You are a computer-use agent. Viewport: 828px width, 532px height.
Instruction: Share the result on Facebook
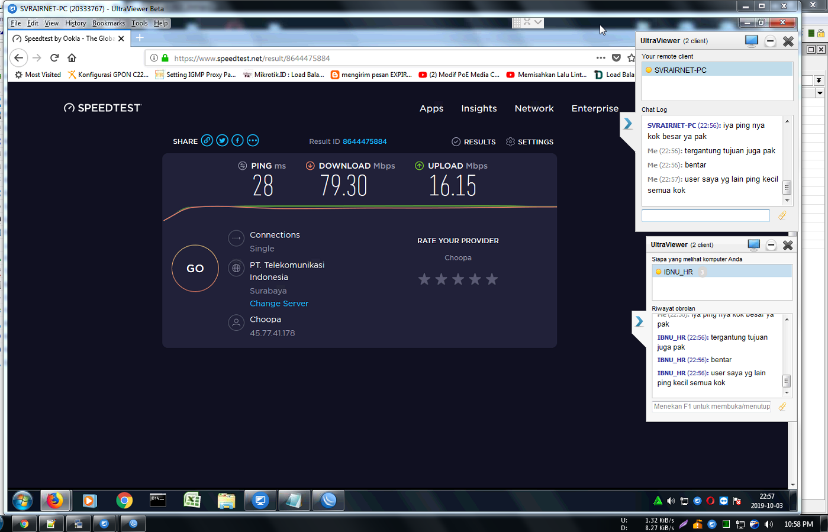coord(237,140)
